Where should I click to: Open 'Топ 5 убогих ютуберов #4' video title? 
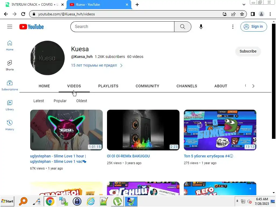208,156
